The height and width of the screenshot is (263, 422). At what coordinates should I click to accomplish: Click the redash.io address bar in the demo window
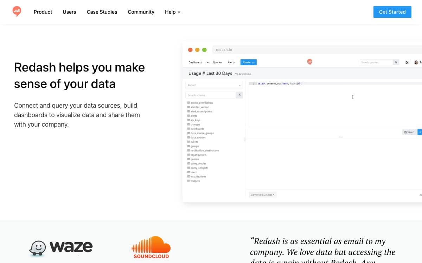click(316, 50)
